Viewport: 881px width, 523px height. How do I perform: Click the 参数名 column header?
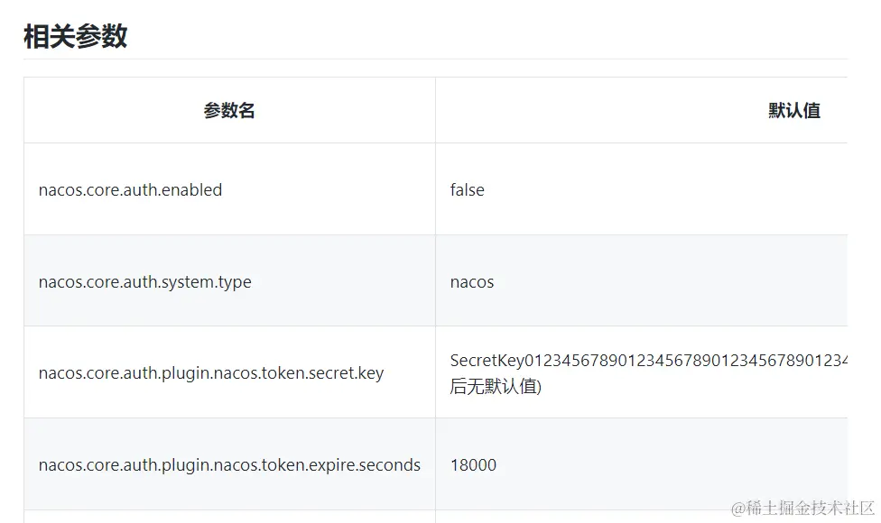229,111
